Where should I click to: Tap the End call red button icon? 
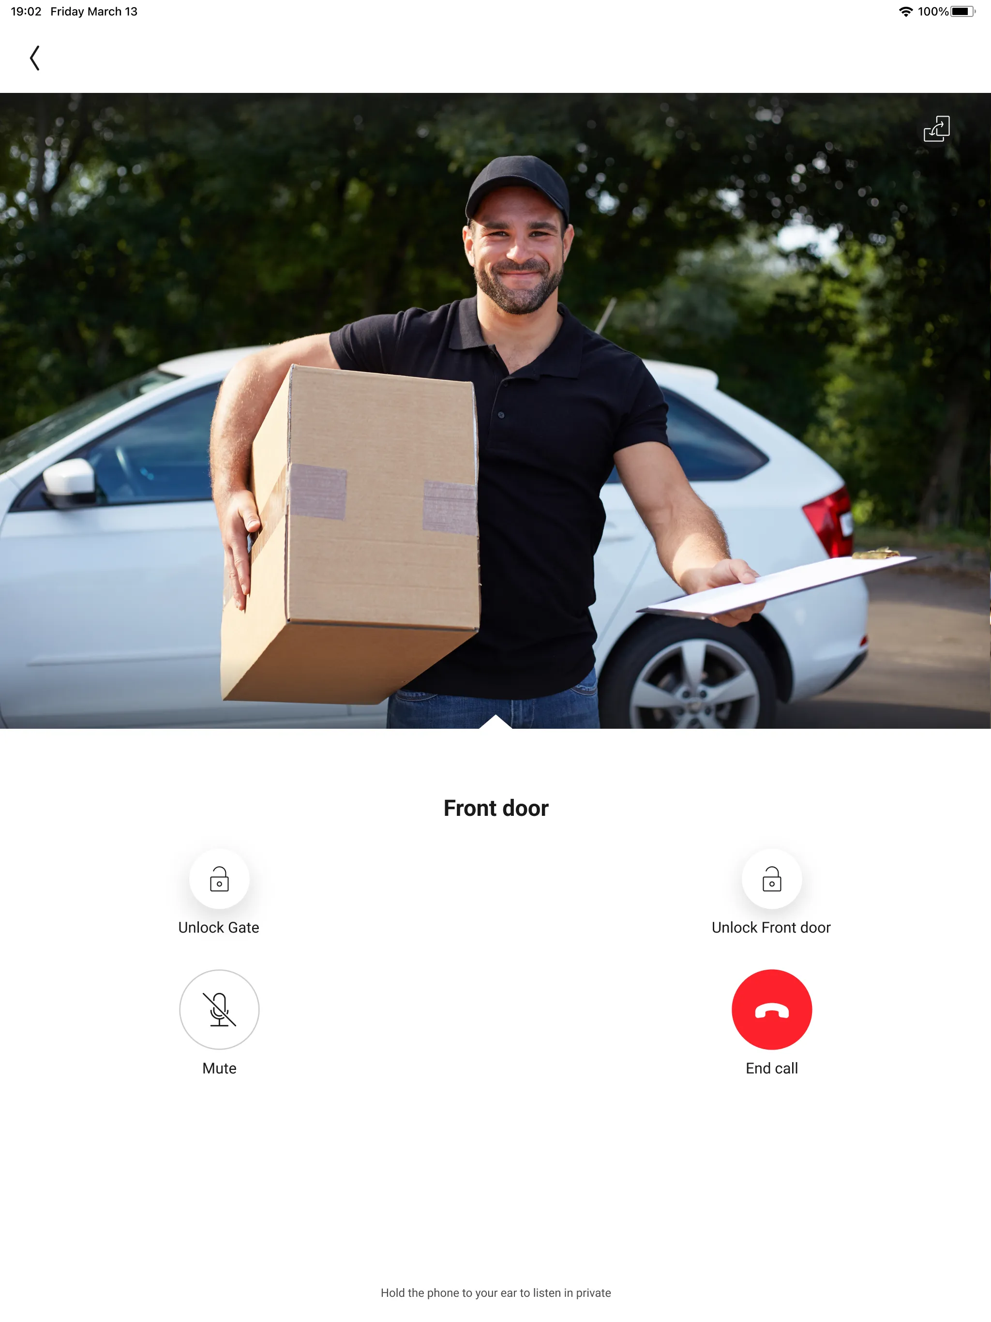point(771,1008)
